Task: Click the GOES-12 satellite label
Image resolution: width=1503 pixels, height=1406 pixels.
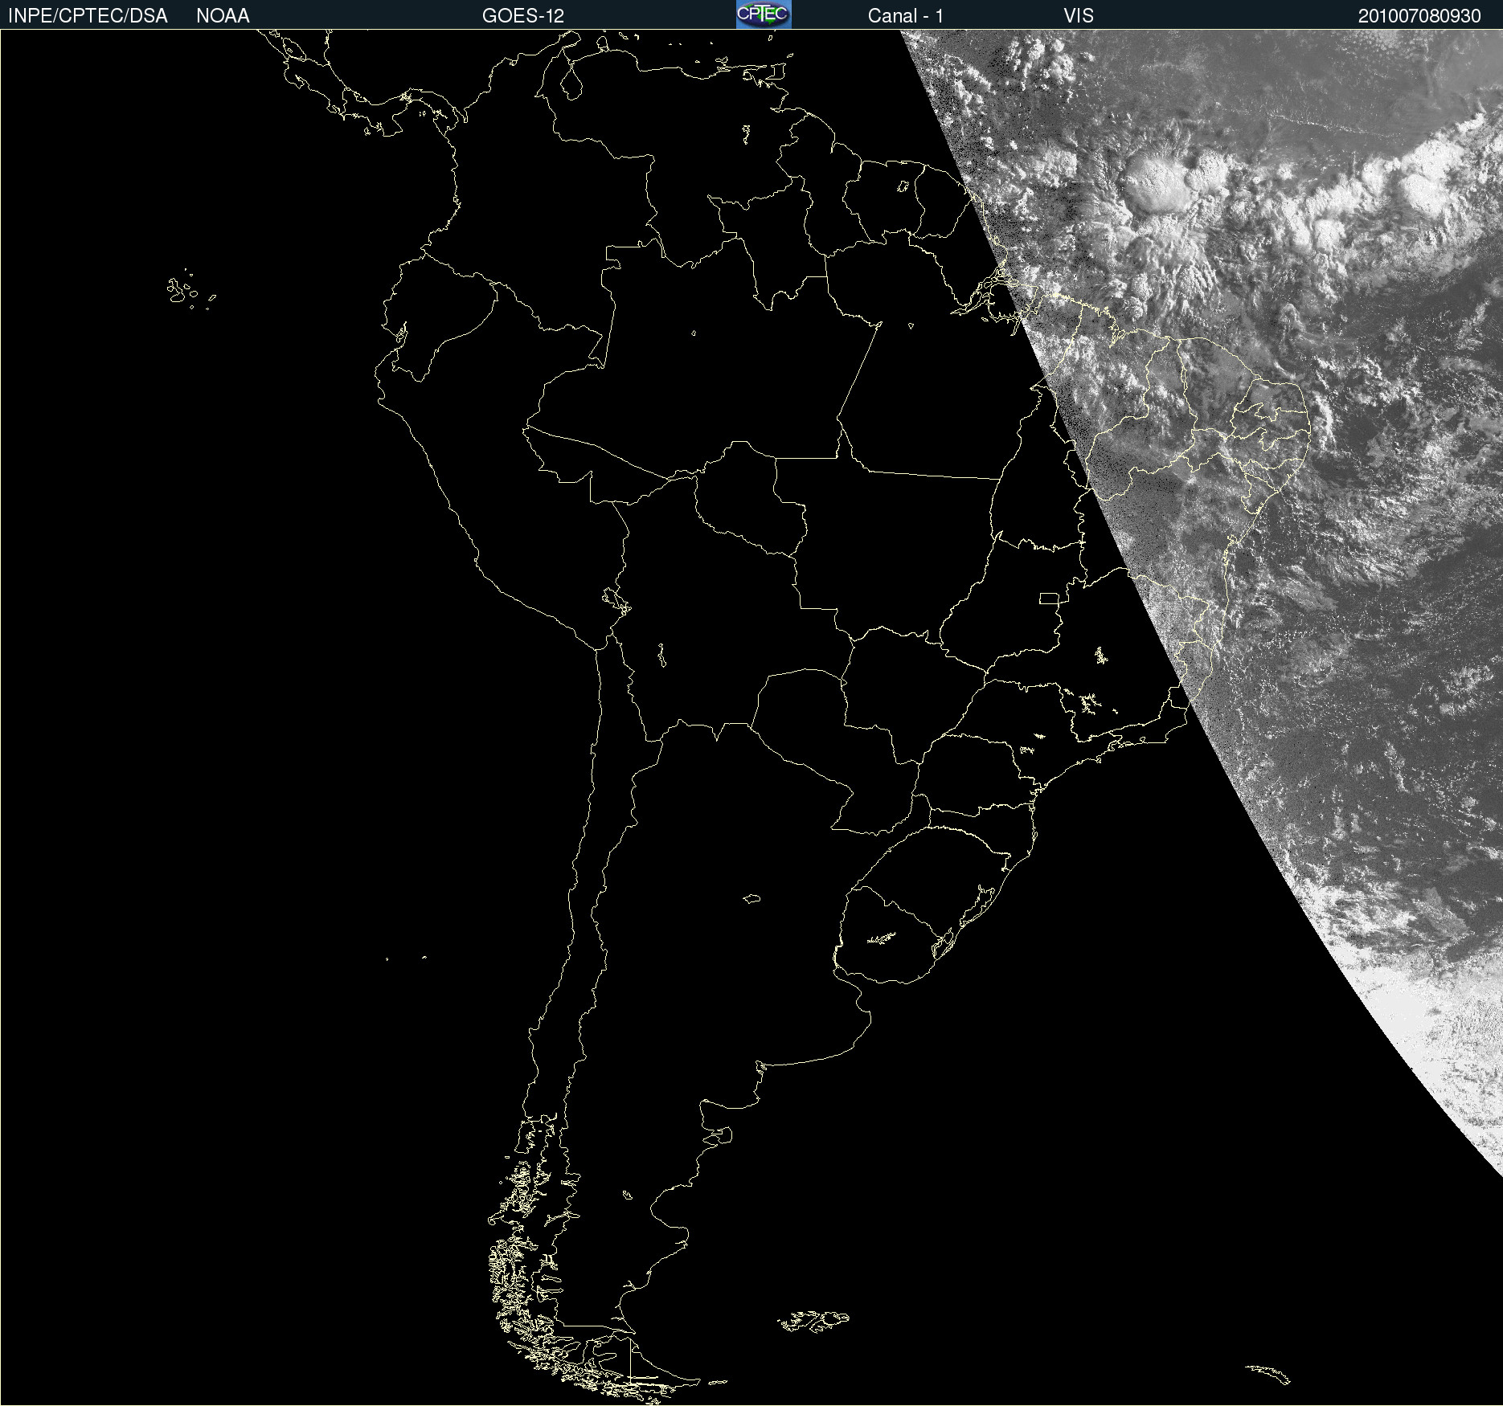Action: [523, 16]
